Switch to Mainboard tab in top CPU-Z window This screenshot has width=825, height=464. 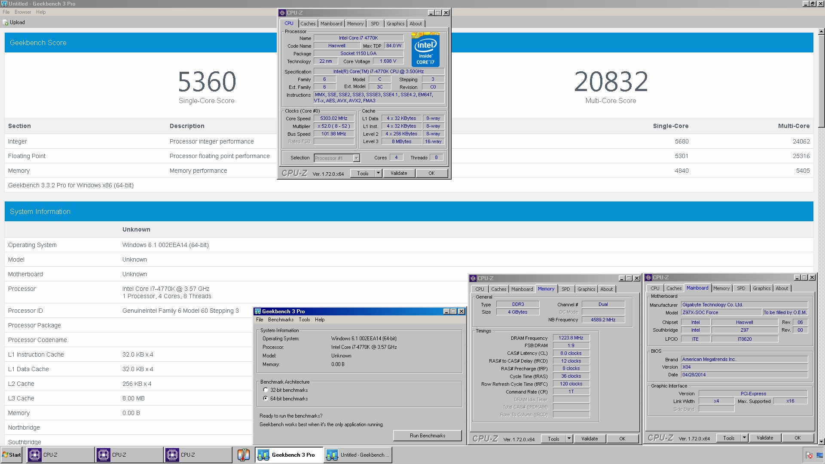click(331, 24)
